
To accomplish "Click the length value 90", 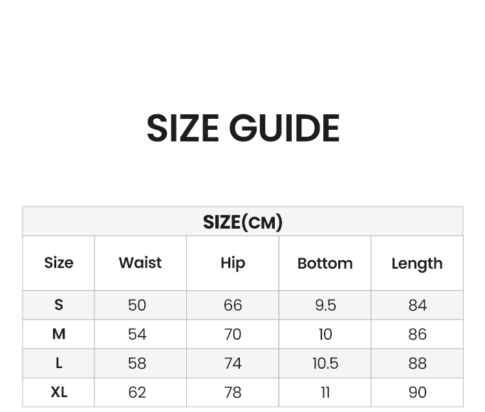I will coord(418,392).
